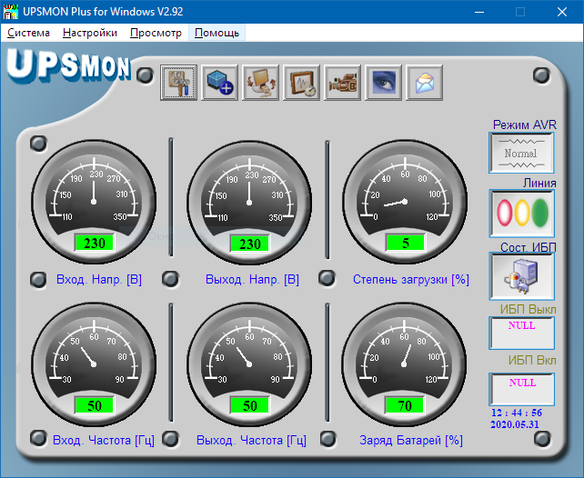Click the line status traffic lights
The image size is (584, 478).
coord(521,214)
